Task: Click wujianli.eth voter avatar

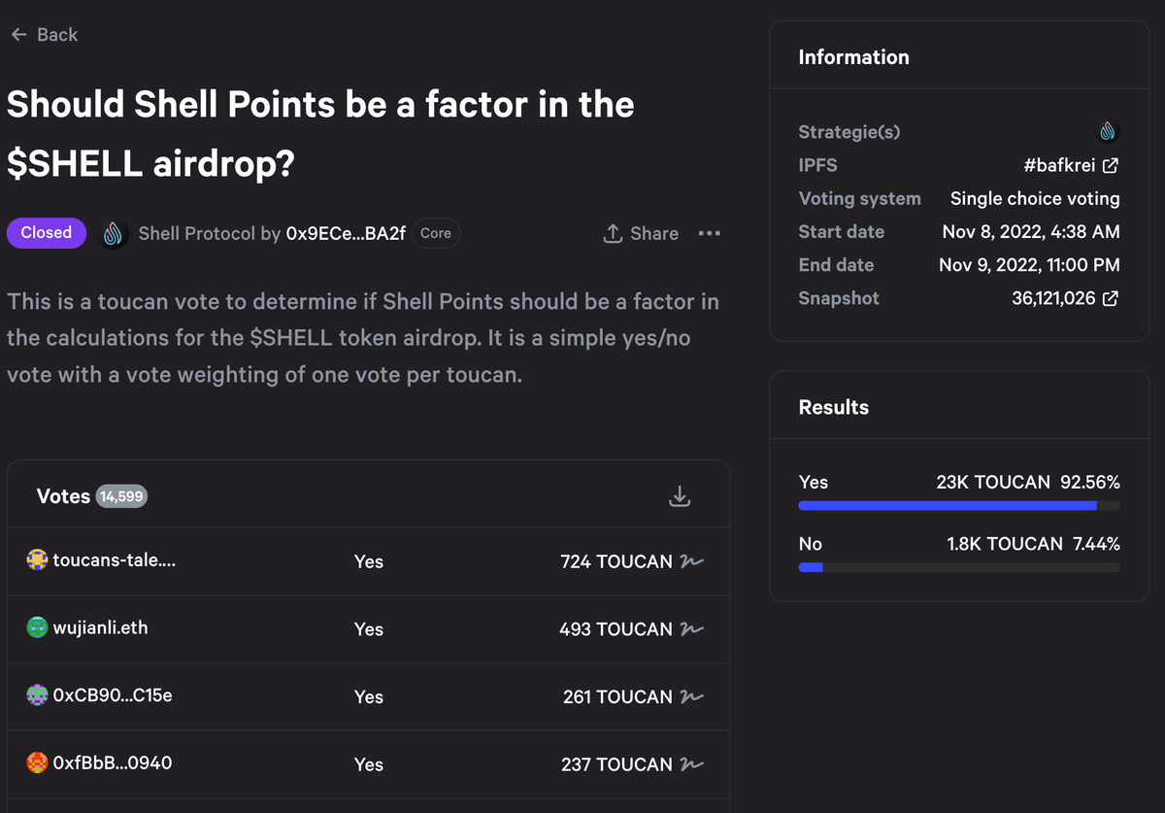Action: 37,628
